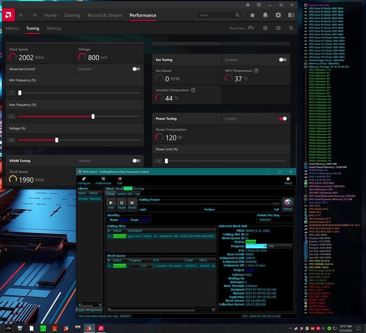Image resolution: width=366 pixels, height=333 pixels.
Task: Open AMD settings gear icon
Action: [278, 15]
